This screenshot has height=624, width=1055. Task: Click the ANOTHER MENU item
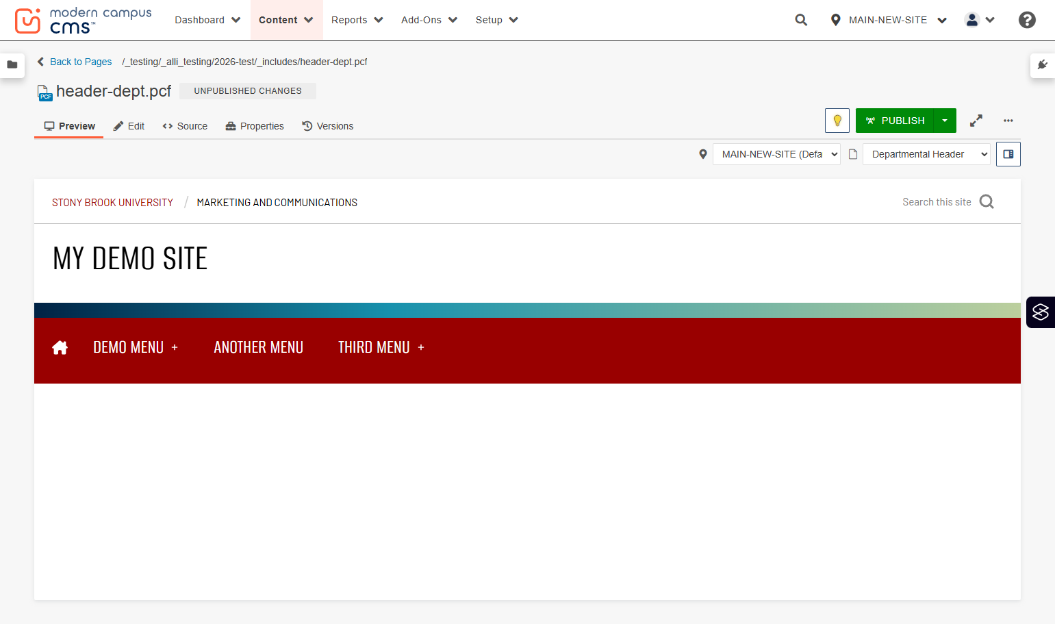259,348
